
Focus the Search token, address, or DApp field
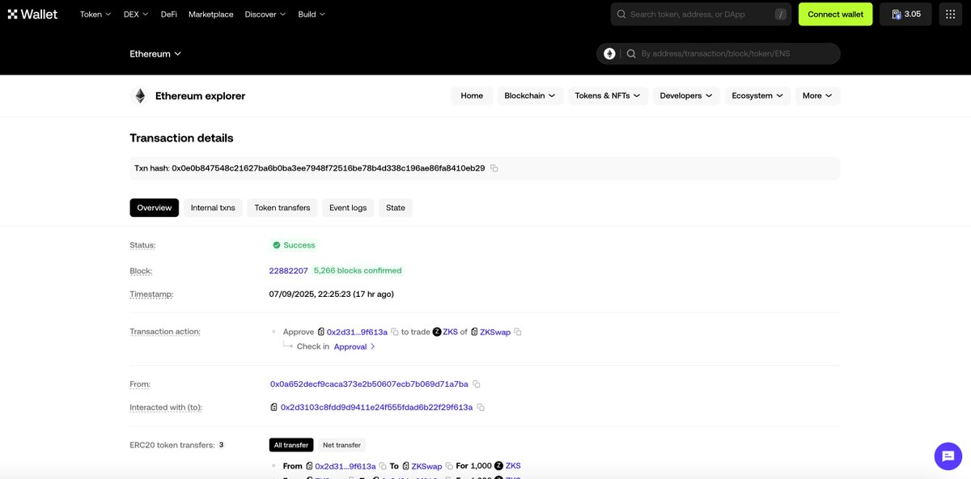pyautogui.click(x=700, y=14)
